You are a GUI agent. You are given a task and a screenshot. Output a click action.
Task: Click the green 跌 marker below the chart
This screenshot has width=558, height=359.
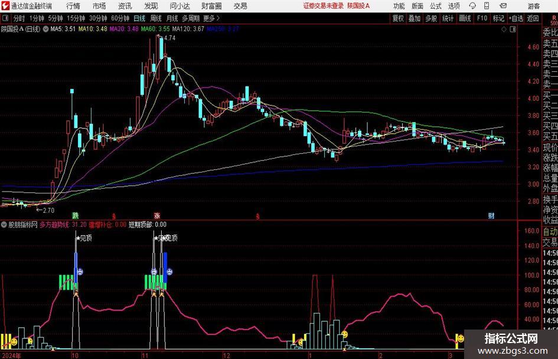tap(75, 215)
